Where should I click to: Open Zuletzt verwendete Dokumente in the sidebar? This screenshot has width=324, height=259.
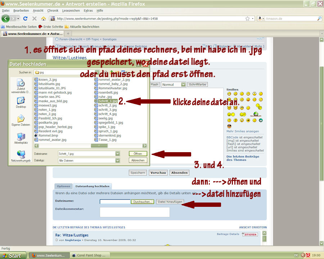click(x=21, y=86)
